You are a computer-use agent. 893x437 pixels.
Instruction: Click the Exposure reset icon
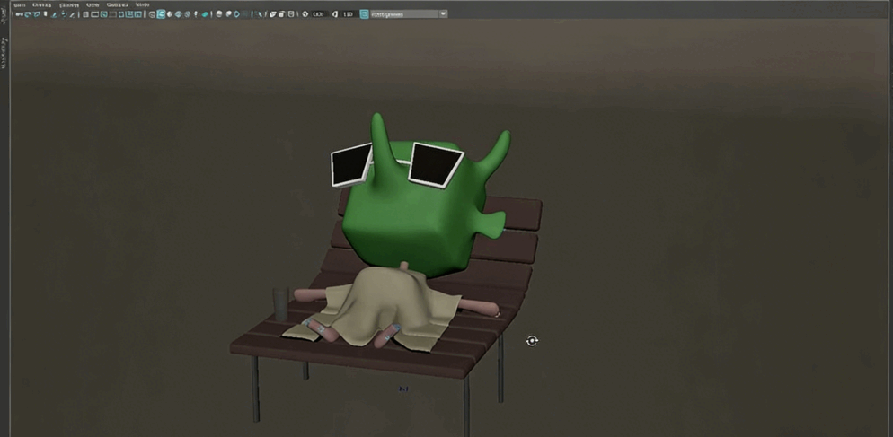pyautogui.click(x=305, y=14)
